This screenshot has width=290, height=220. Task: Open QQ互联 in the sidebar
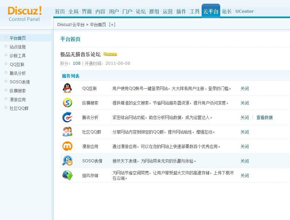(x=17, y=64)
